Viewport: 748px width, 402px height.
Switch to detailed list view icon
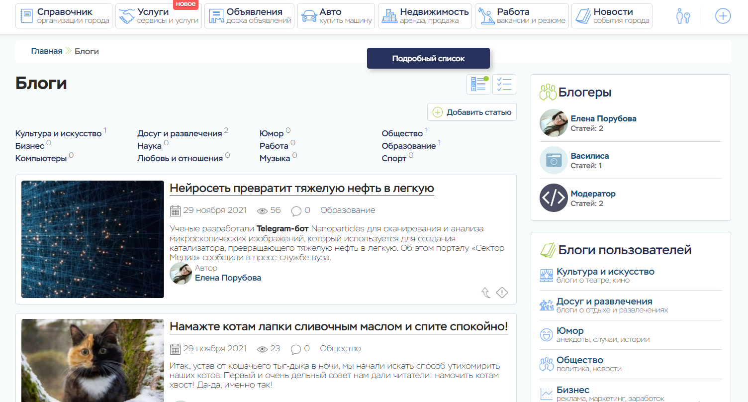click(478, 85)
